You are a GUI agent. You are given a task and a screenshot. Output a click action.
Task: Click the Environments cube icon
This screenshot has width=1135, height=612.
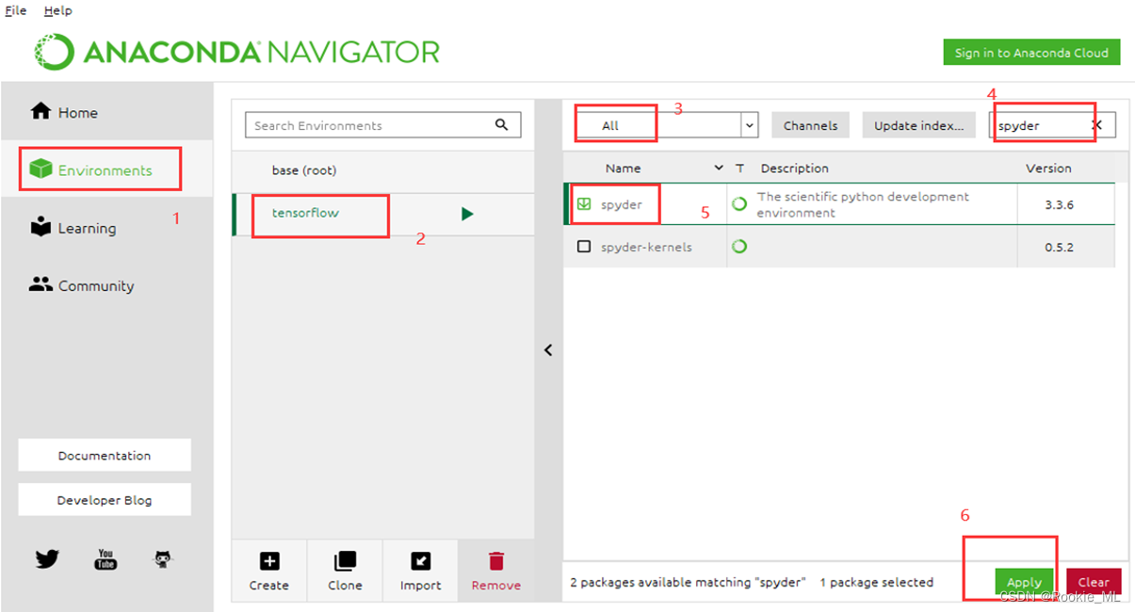pos(41,169)
